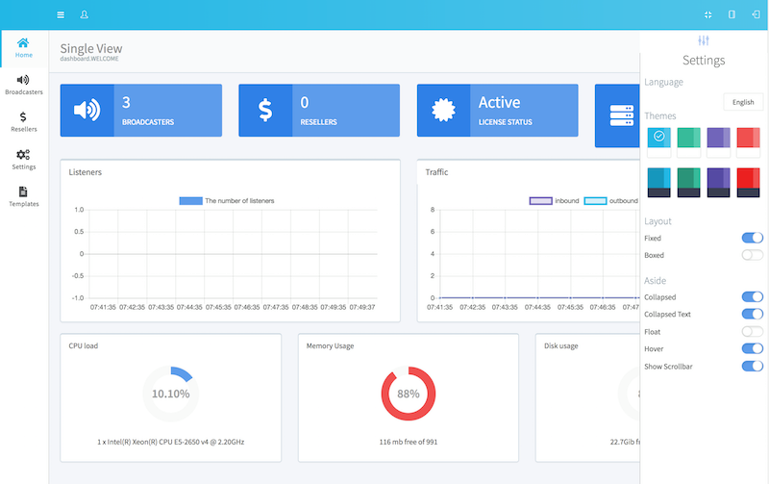Viewport: 769px width, 484px height.
Task: Select the light red theme swatch
Action: click(x=749, y=142)
